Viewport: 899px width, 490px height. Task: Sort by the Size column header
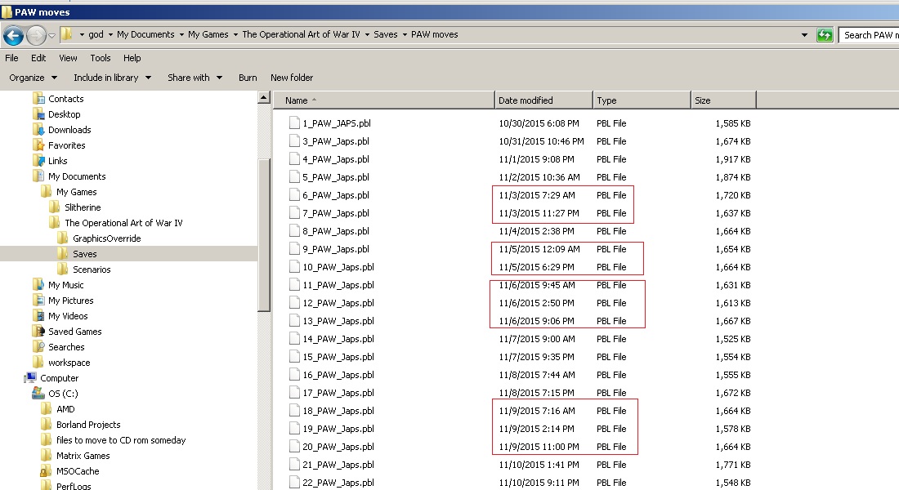point(723,100)
